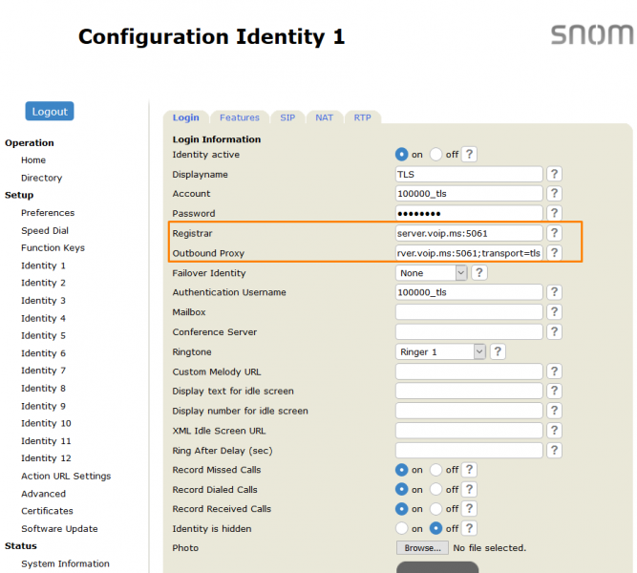Open System Information page

(x=65, y=563)
